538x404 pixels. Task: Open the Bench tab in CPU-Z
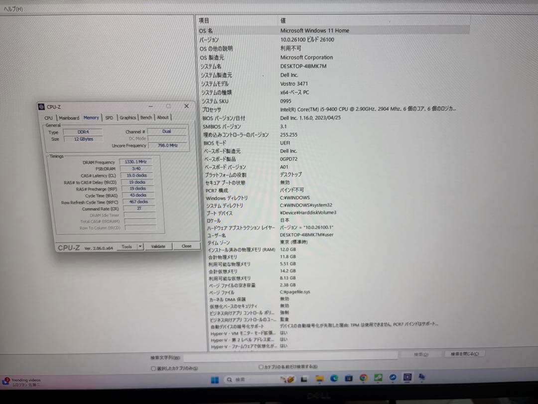(146, 117)
